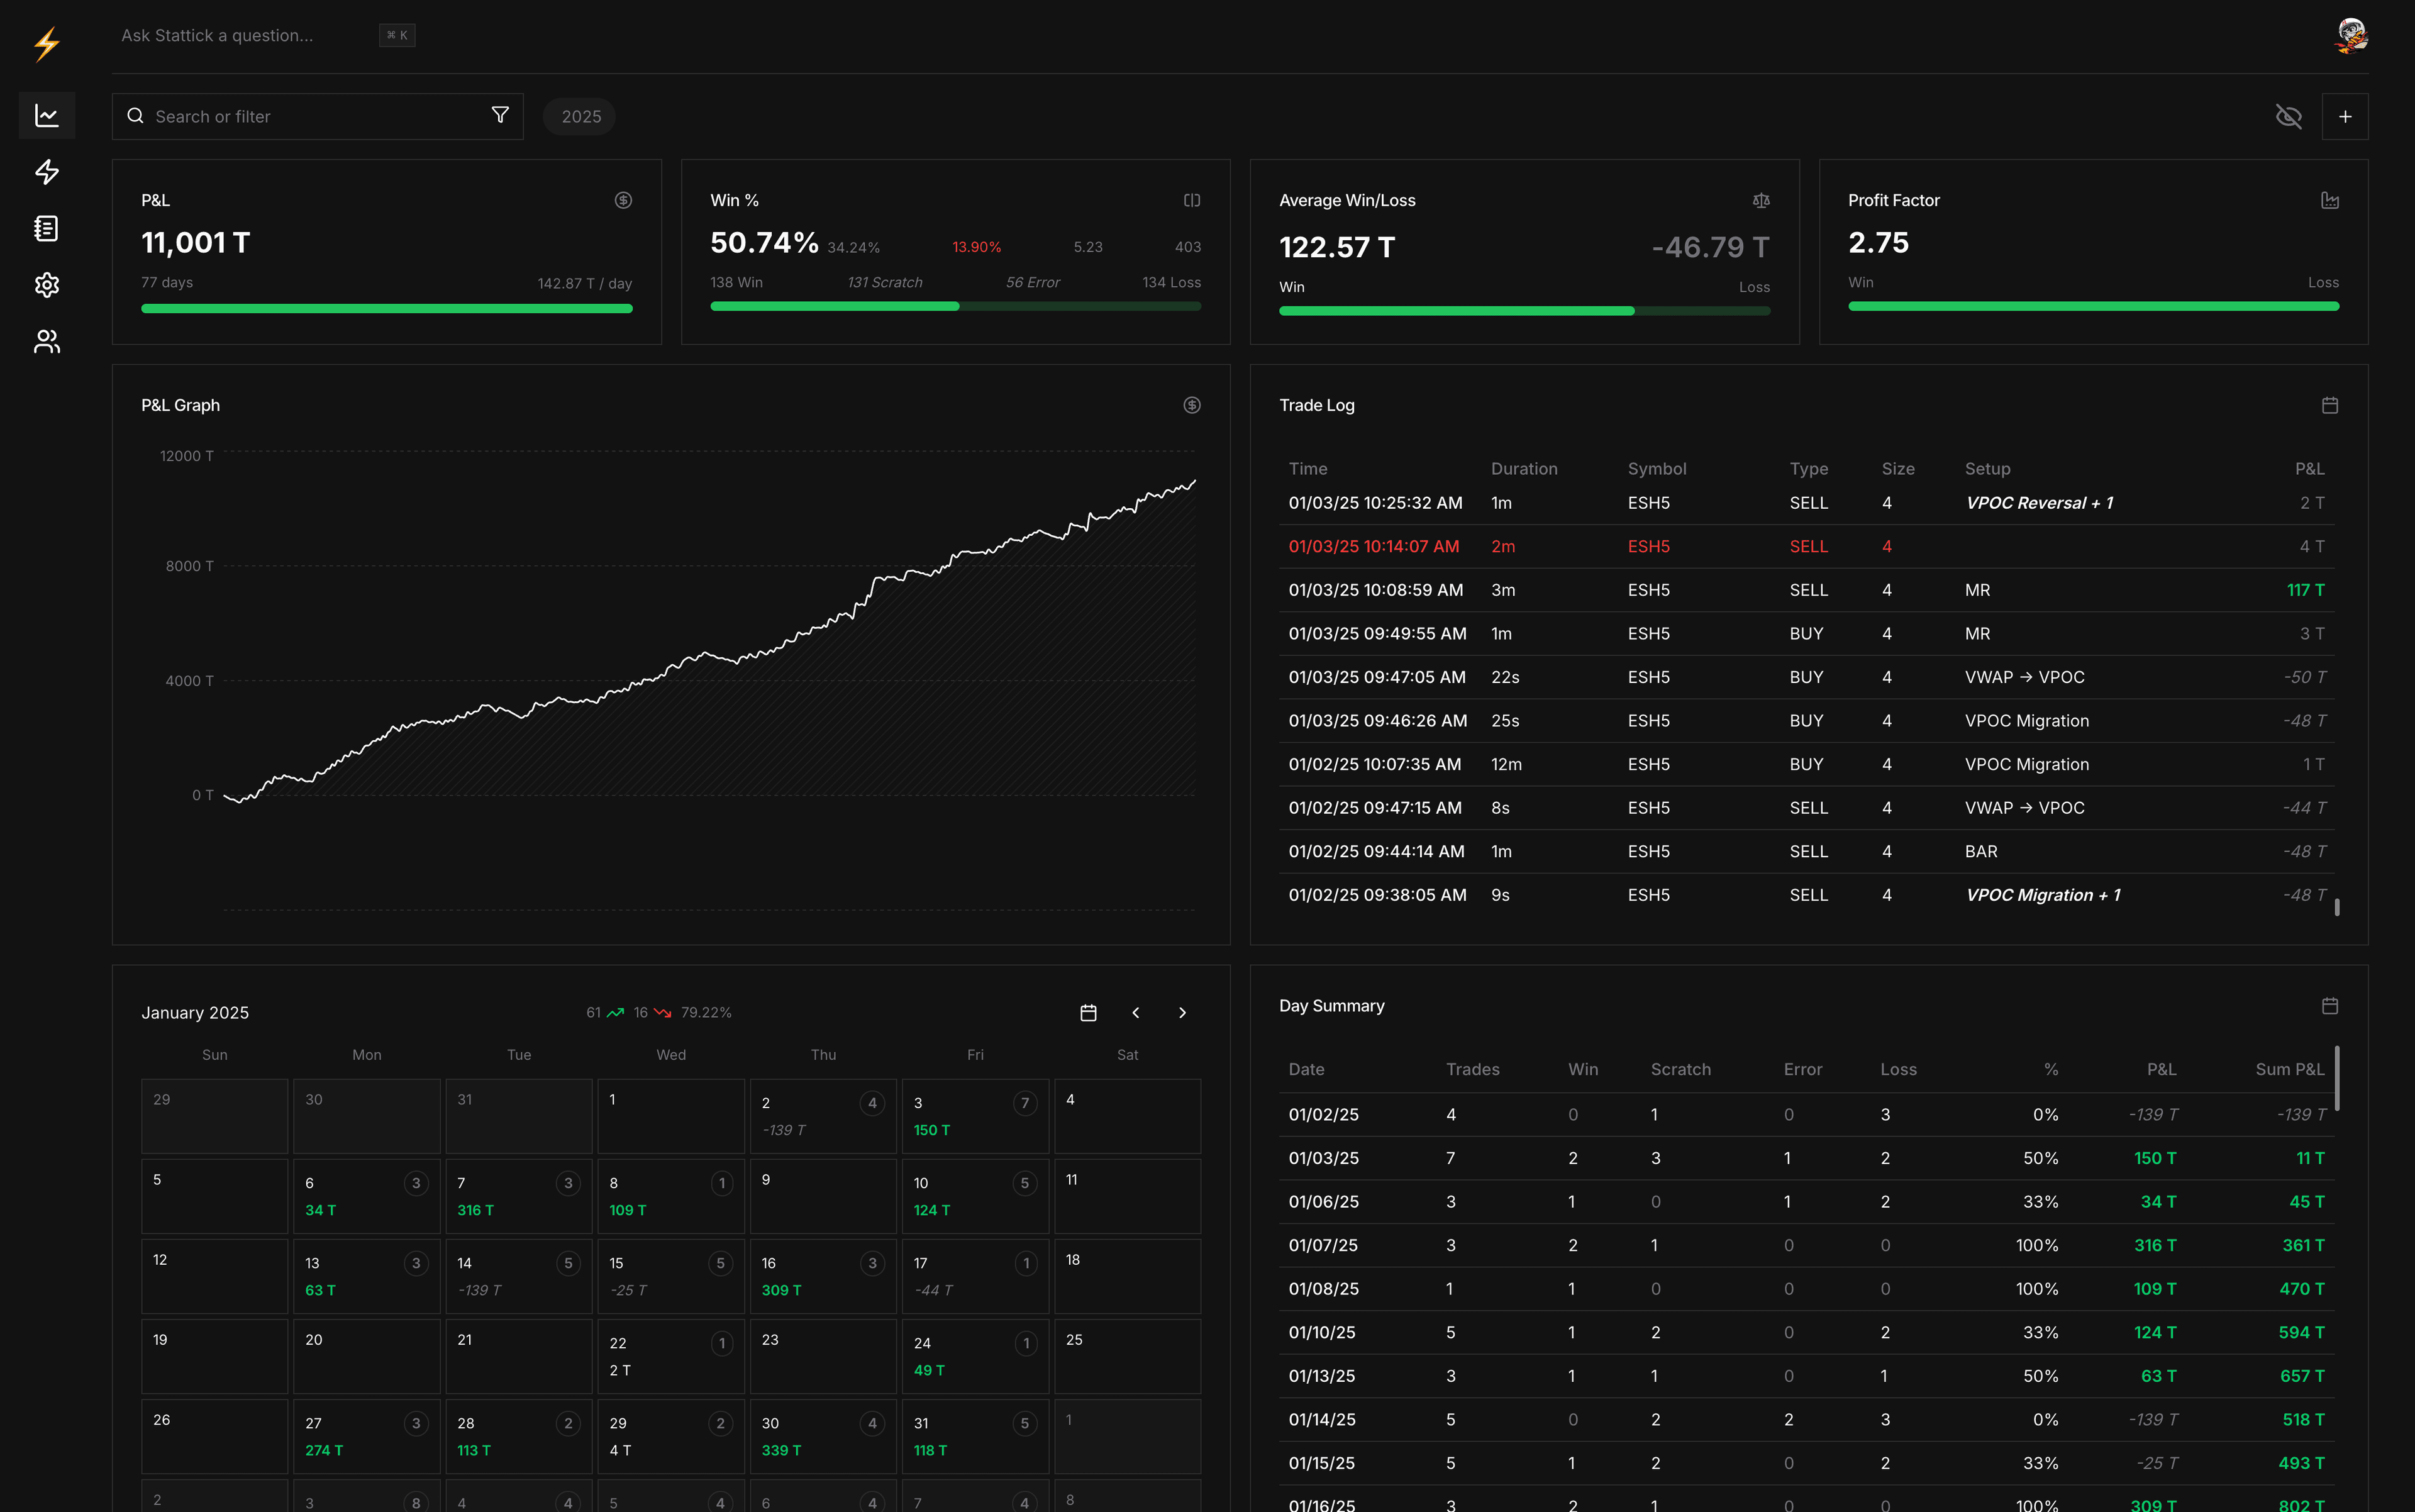
Task: Go to the previous calendar month
Action: point(1135,1013)
